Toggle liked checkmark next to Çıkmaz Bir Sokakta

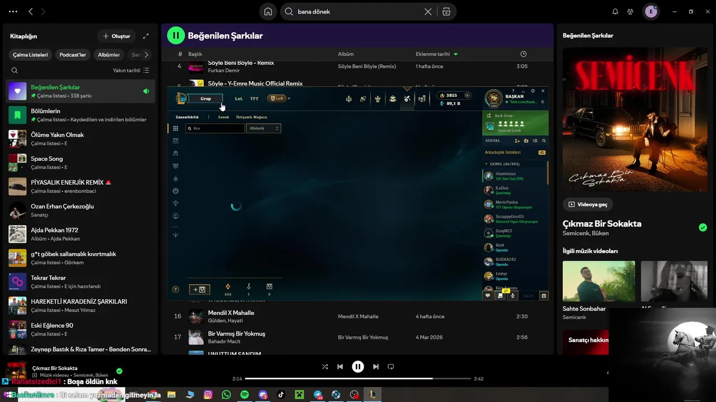(x=703, y=227)
